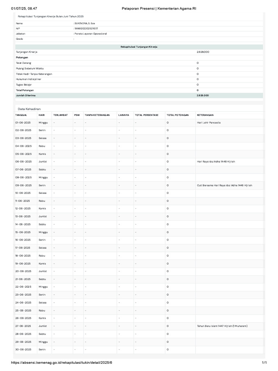Click the NIP number value
278x371 pixels.
click(86, 29)
